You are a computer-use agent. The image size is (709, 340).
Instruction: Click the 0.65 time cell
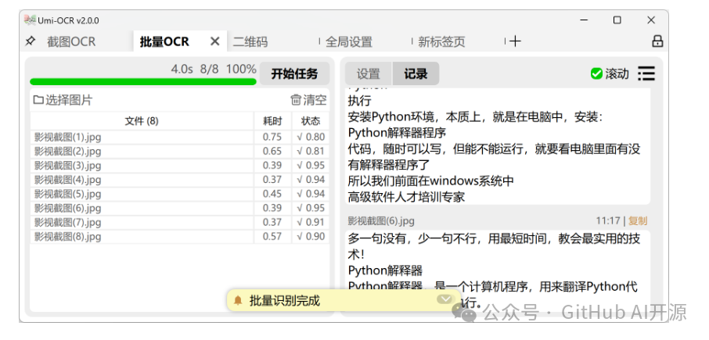272,151
